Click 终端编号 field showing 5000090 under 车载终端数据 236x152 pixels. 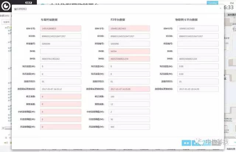[x=60, y=44]
